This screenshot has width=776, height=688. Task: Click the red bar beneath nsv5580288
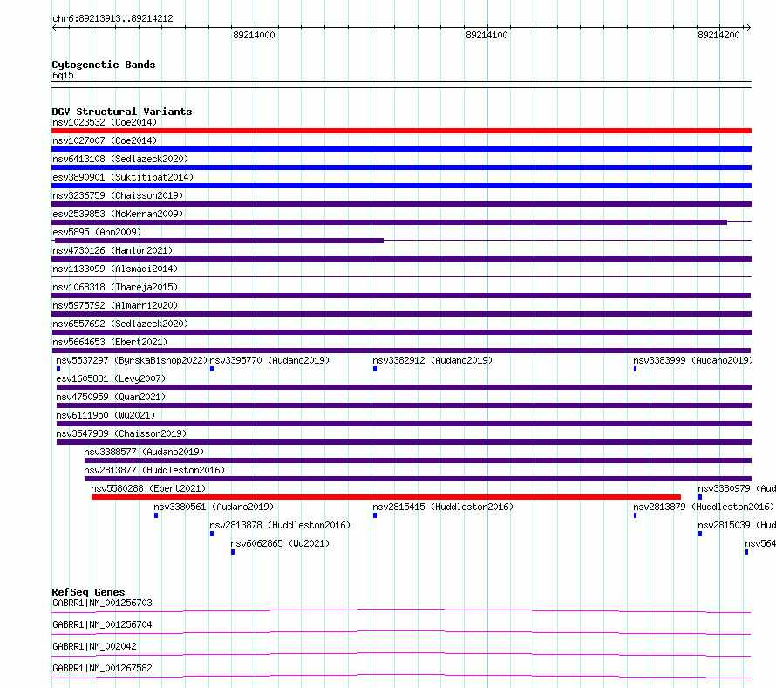[386, 497]
